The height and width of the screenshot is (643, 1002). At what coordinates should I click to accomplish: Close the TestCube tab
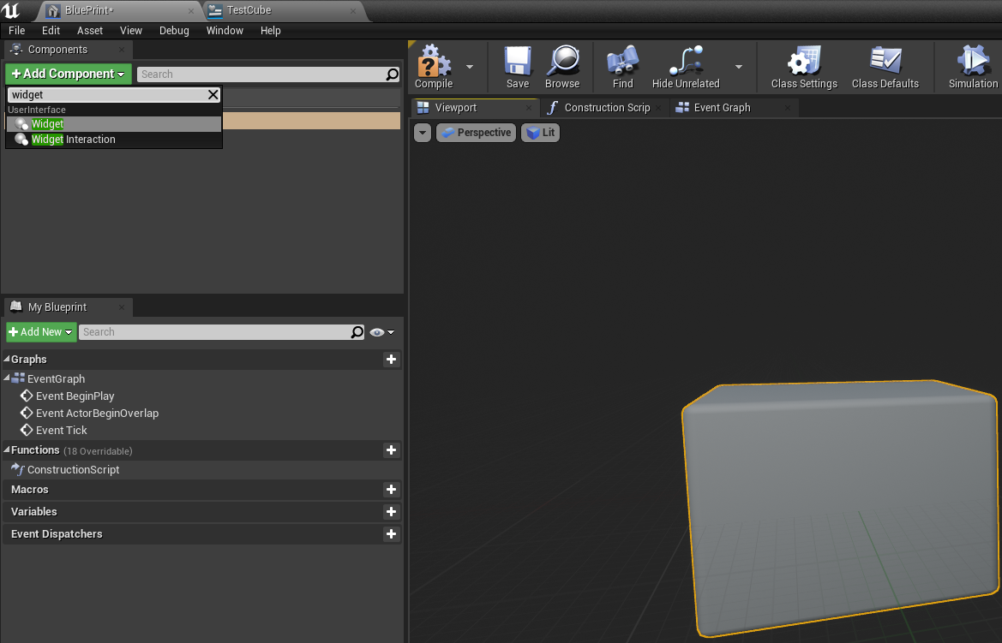[x=353, y=11]
